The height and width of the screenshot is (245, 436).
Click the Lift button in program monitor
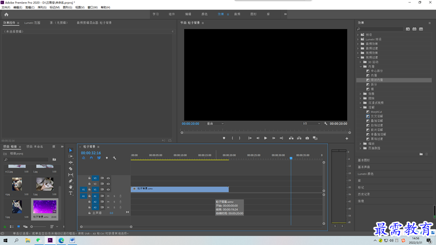[291, 138]
